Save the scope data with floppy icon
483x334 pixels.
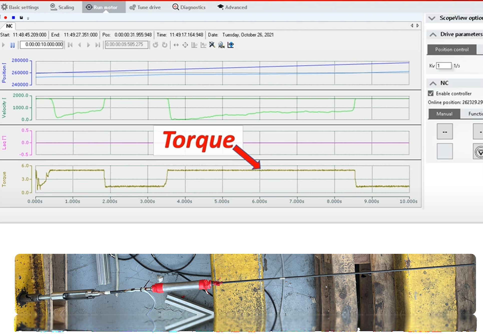[21, 17]
